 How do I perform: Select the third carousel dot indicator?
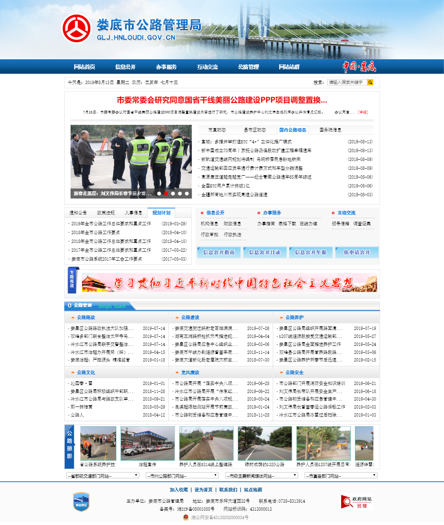[172, 194]
